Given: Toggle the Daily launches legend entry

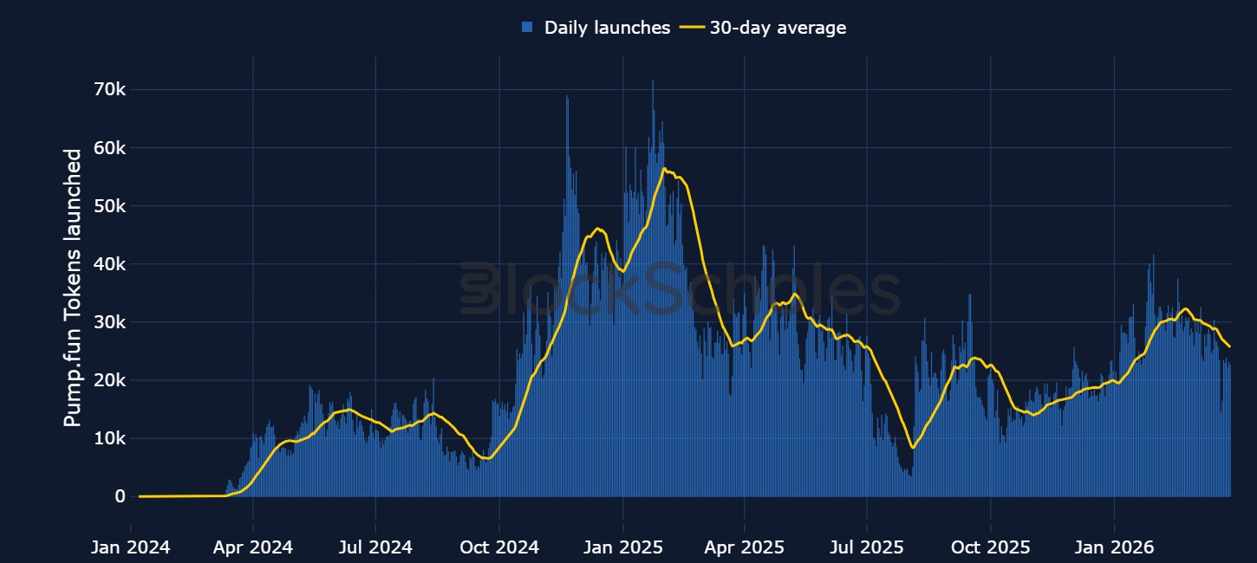Looking at the screenshot, I should pos(596,28).
